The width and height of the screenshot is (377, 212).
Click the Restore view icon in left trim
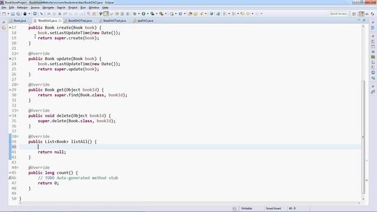[4, 22]
